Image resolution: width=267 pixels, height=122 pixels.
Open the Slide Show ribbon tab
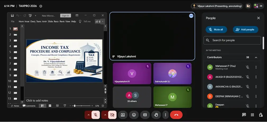50,22
